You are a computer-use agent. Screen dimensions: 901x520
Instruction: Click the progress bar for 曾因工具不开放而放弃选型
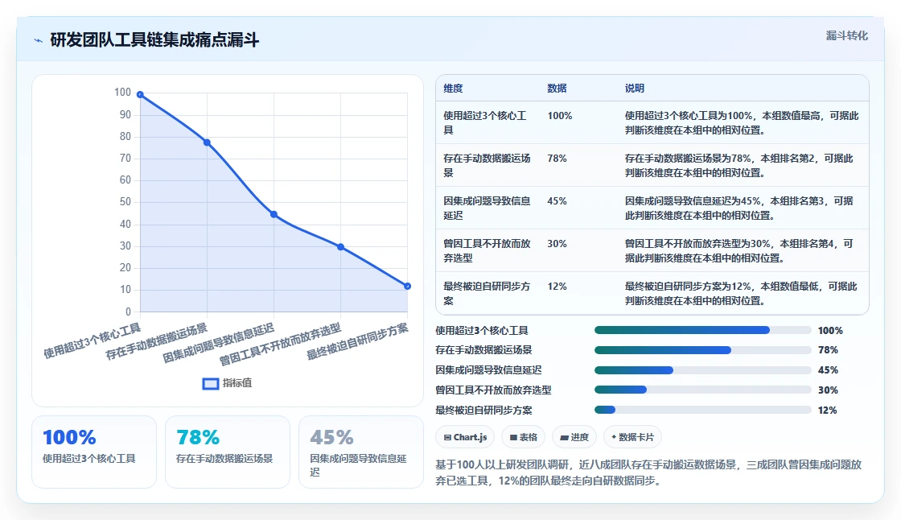(703, 390)
